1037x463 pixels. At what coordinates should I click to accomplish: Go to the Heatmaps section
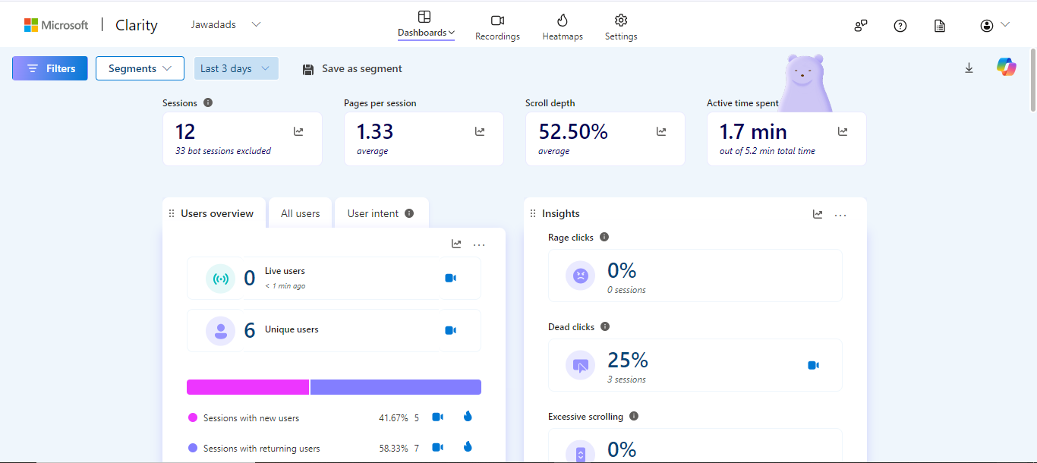(x=563, y=27)
